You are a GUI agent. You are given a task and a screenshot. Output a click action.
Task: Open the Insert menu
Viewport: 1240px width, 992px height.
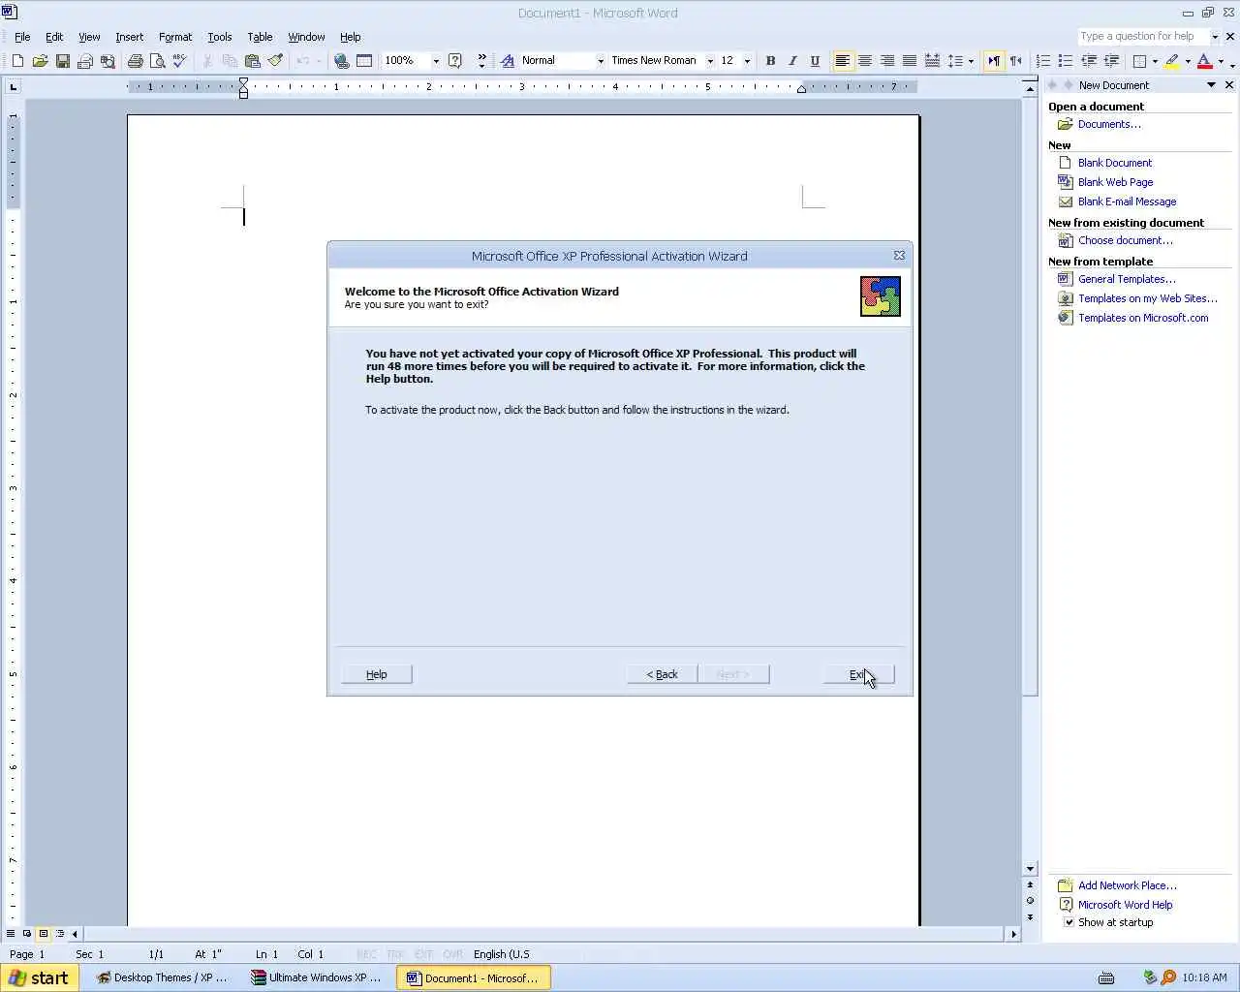[129, 37]
